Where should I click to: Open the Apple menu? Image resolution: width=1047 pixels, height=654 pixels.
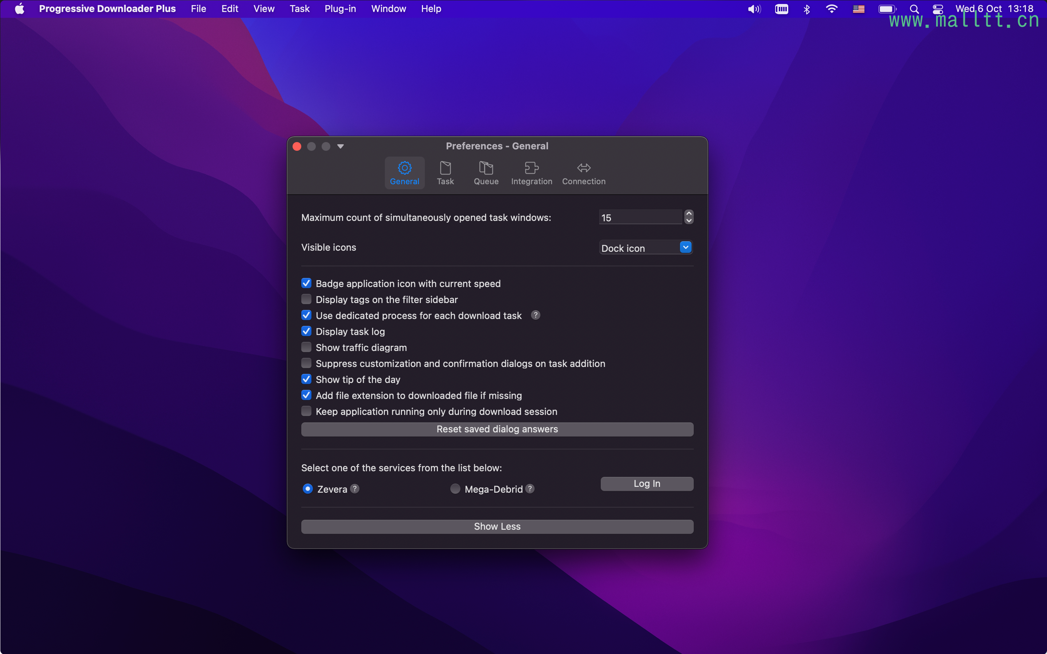pos(20,9)
